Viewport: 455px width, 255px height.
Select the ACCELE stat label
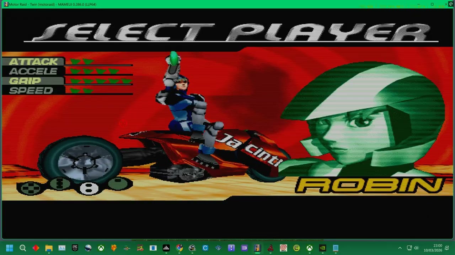pyautogui.click(x=33, y=71)
